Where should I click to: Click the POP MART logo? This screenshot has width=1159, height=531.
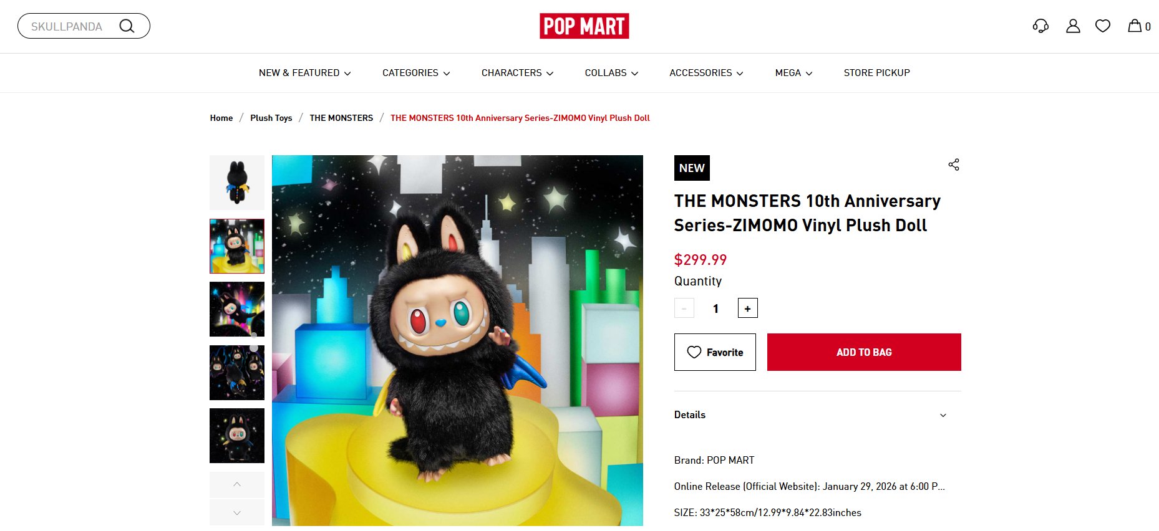584,26
